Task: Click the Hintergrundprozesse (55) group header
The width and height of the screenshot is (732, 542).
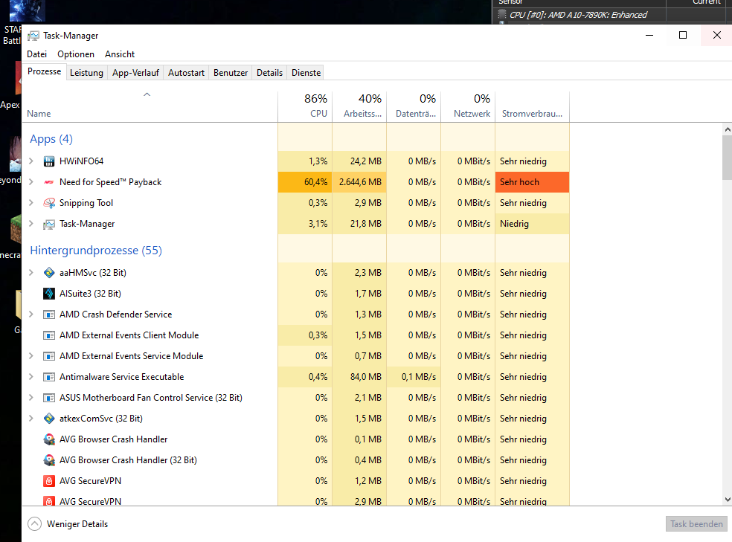Action: tap(96, 251)
